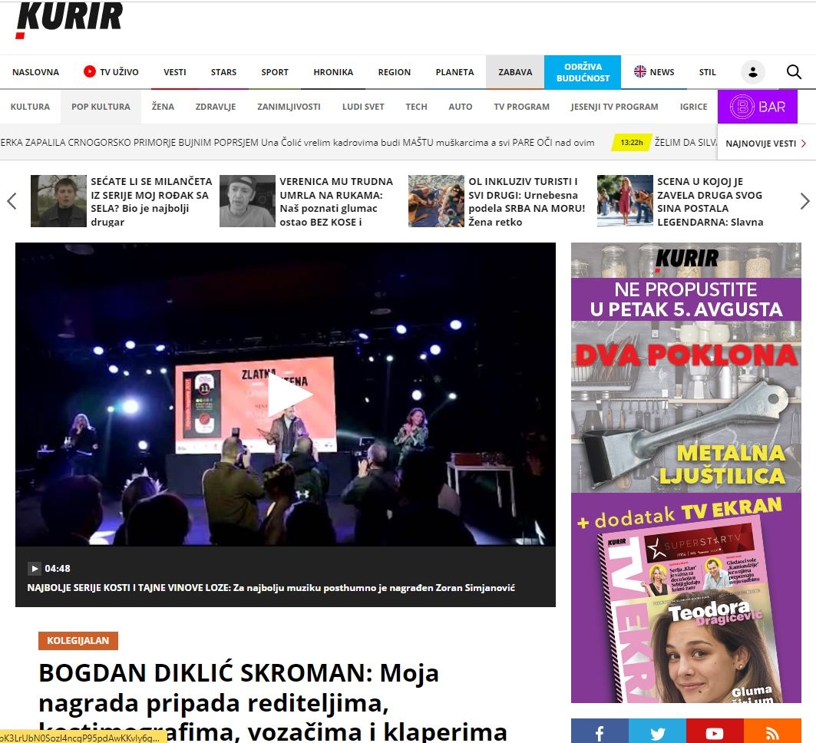Click the purple BAR button
The width and height of the screenshot is (816, 743).
pyautogui.click(x=757, y=107)
